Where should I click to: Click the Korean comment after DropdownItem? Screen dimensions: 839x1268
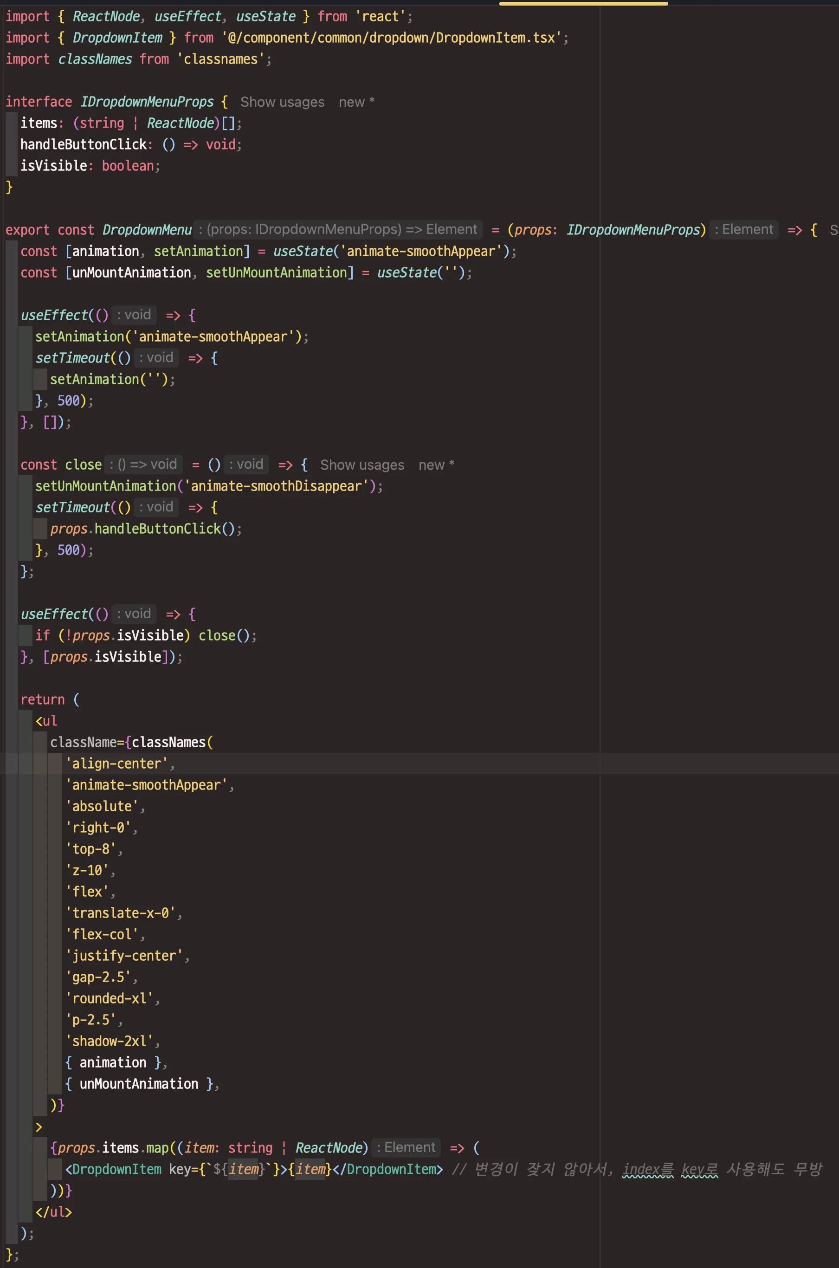coord(637,1170)
